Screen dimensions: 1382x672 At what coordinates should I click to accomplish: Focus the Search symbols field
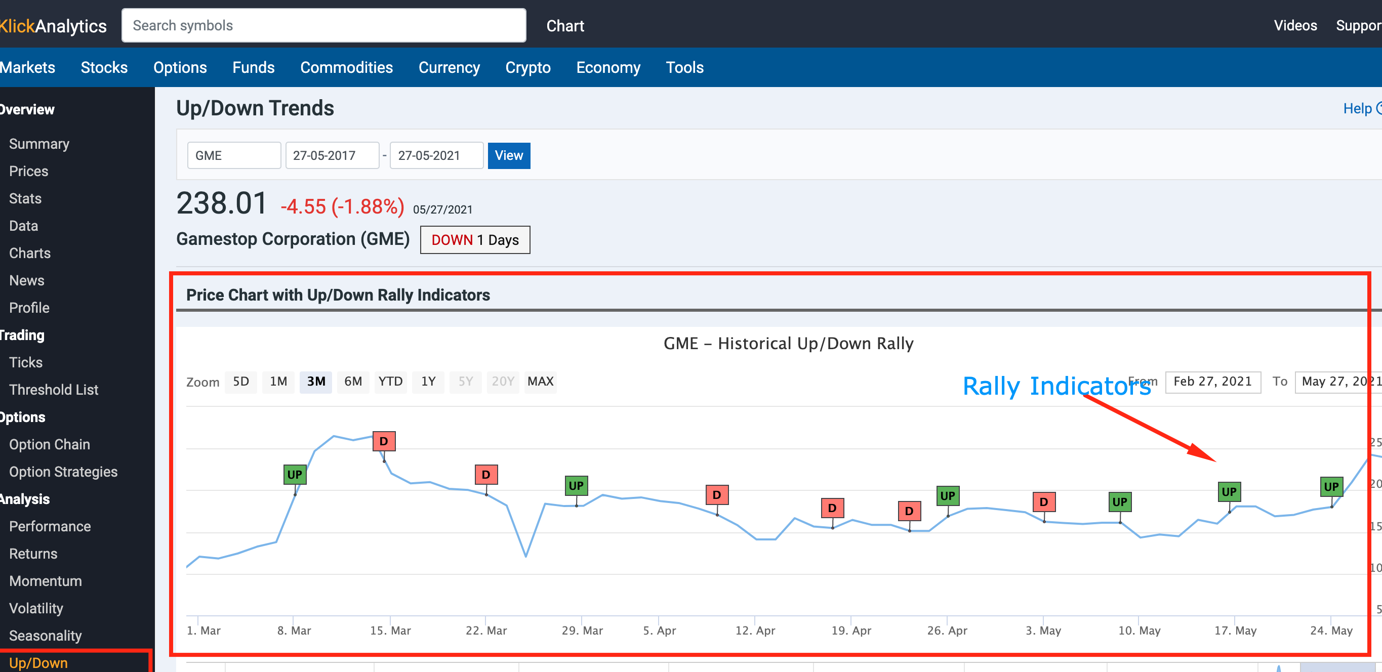(x=323, y=25)
